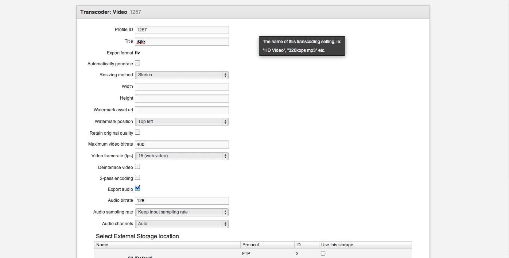Click the Audio bitrate field
The image size is (509, 258).
tap(182, 201)
